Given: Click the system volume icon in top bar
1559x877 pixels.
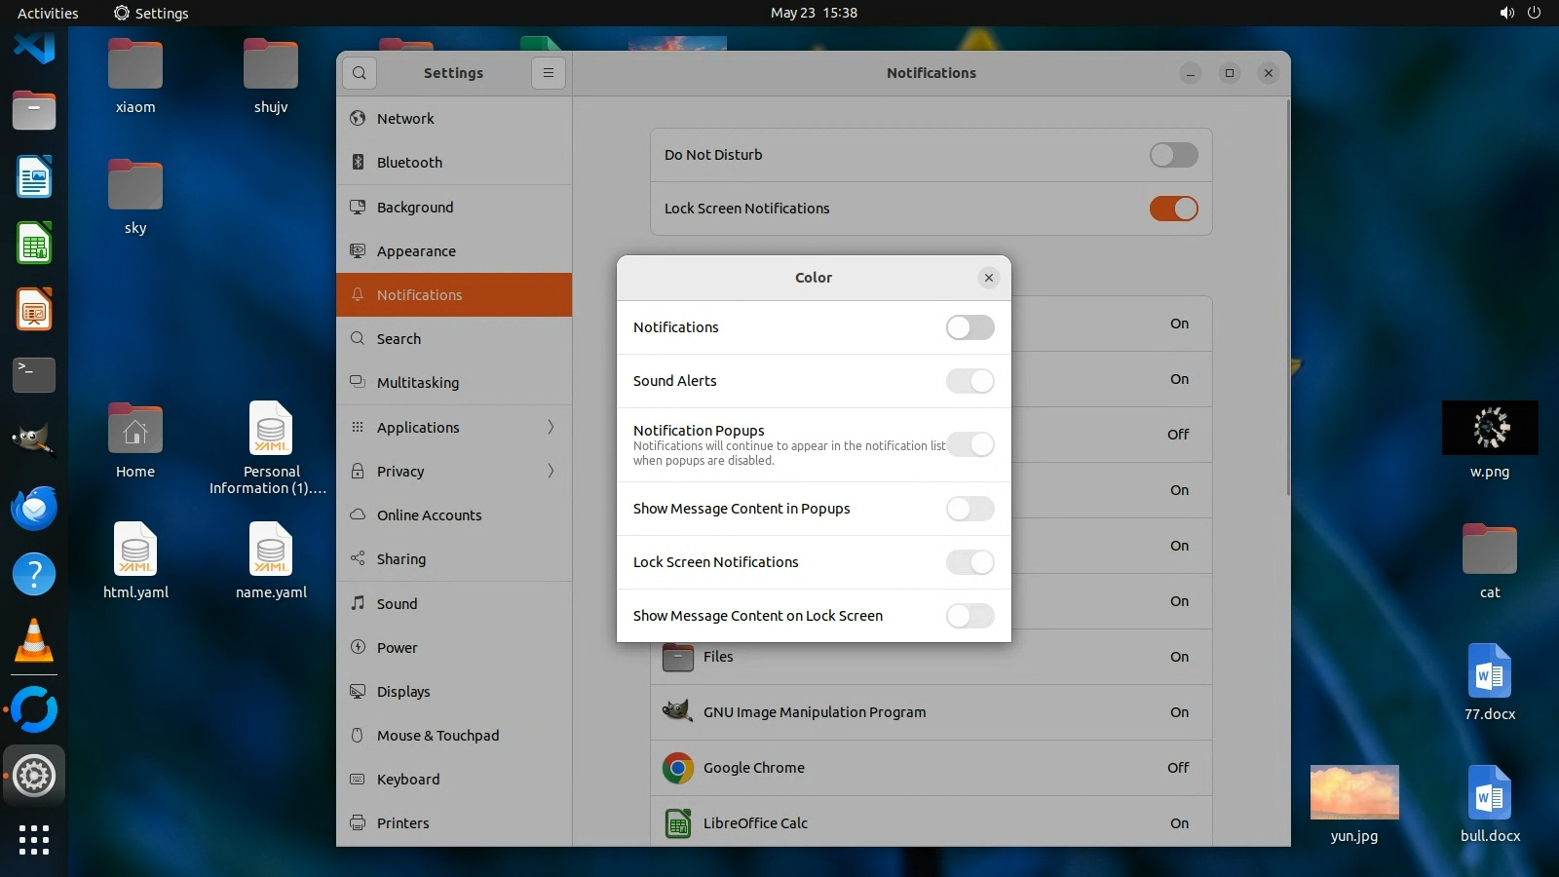Looking at the screenshot, I should [1506, 13].
